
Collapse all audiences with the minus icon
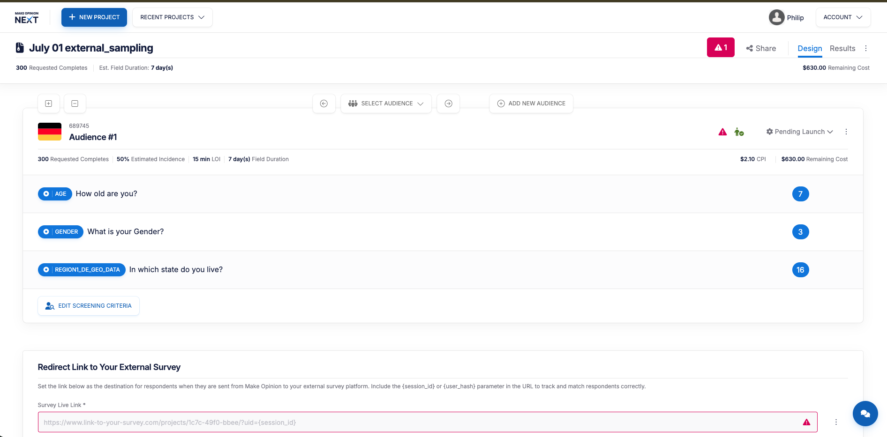75,104
